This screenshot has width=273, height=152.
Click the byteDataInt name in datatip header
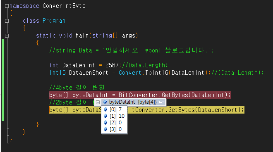coord(122,102)
